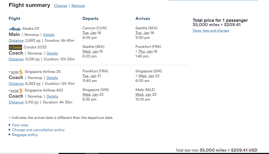The height and width of the screenshot is (154, 269).
Task: Click the Change flight link
Action: click(x=60, y=6)
